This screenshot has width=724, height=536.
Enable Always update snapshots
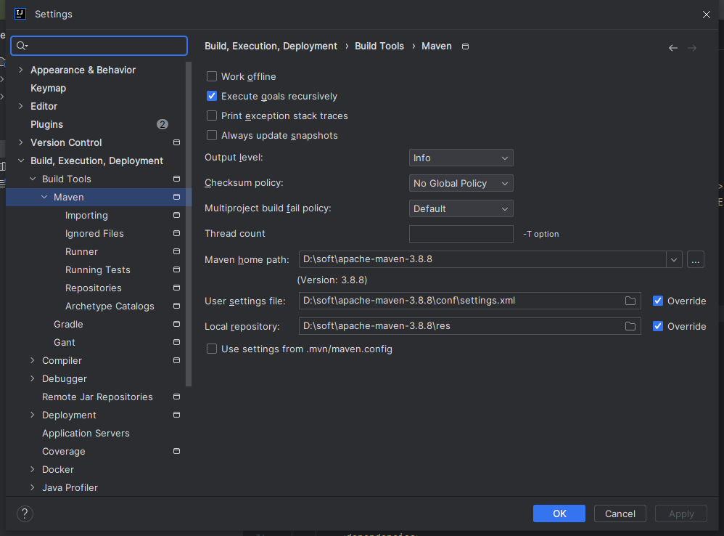(x=212, y=135)
